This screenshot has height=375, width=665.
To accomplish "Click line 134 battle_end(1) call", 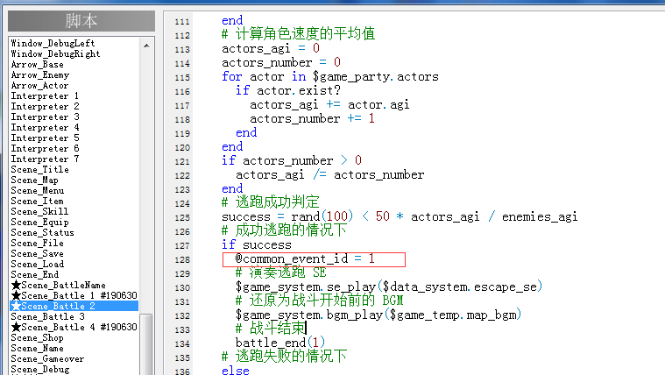I will 280,343.
